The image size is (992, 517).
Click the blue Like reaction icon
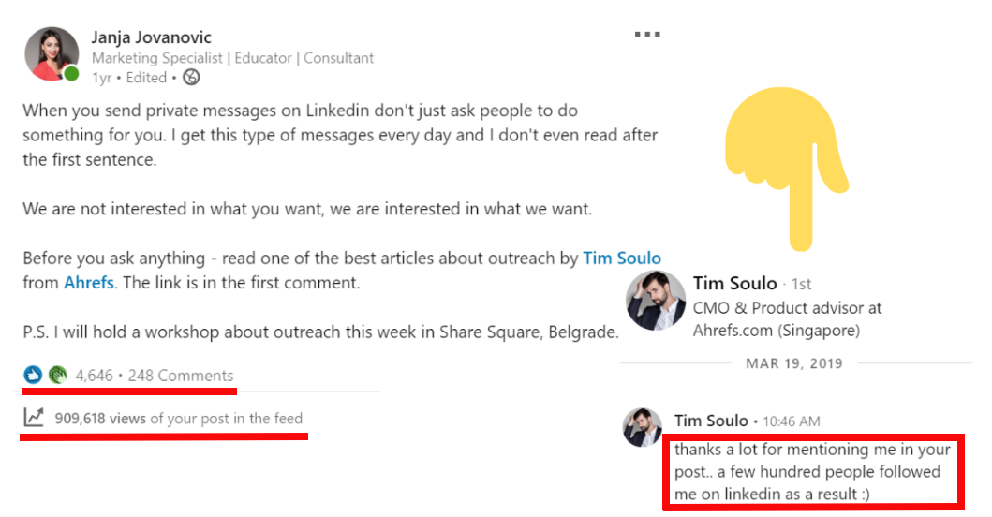pos(34,375)
